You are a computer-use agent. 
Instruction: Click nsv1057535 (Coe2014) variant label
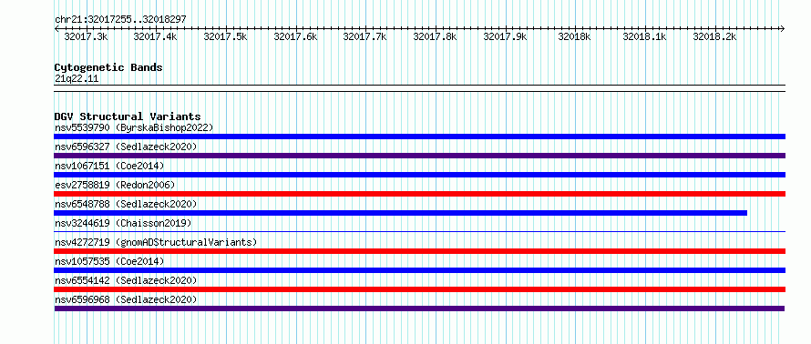coord(109,261)
